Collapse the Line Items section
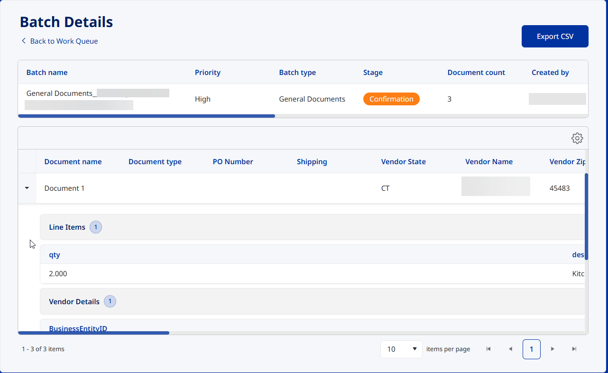608x373 pixels. 67,227
